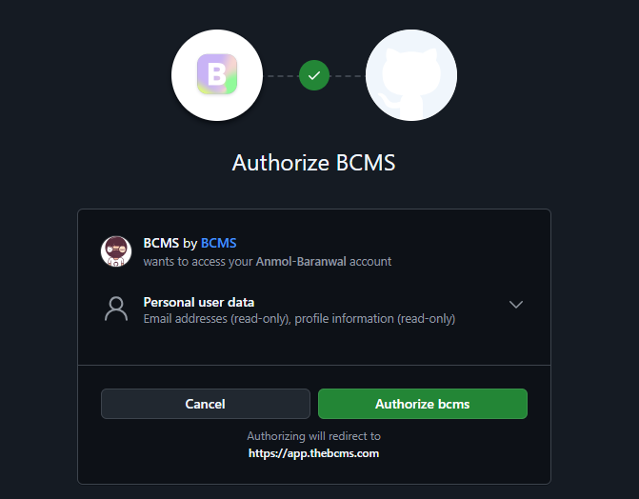Screen dimensions: 639x499
Task: Expand the Personal user data chevron
Action: point(516,305)
